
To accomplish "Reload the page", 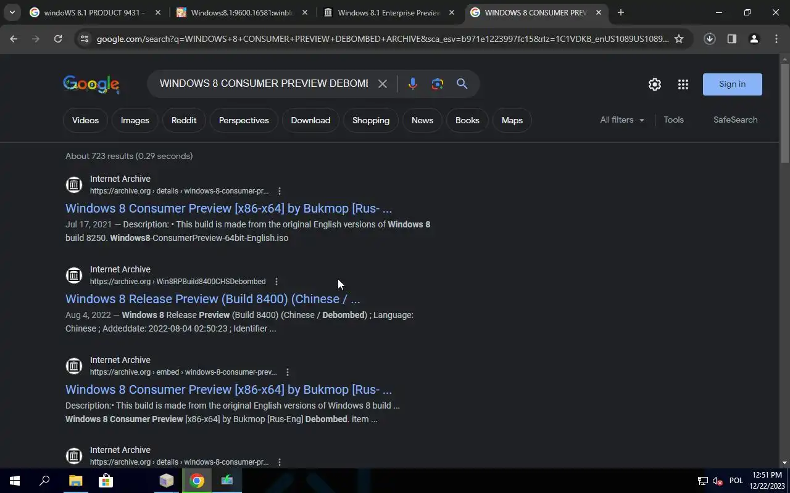I will [x=58, y=39].
